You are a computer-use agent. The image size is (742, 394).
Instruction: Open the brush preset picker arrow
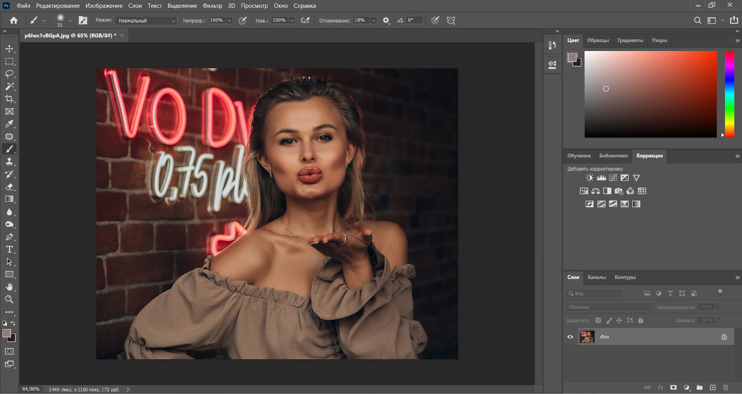70,20
